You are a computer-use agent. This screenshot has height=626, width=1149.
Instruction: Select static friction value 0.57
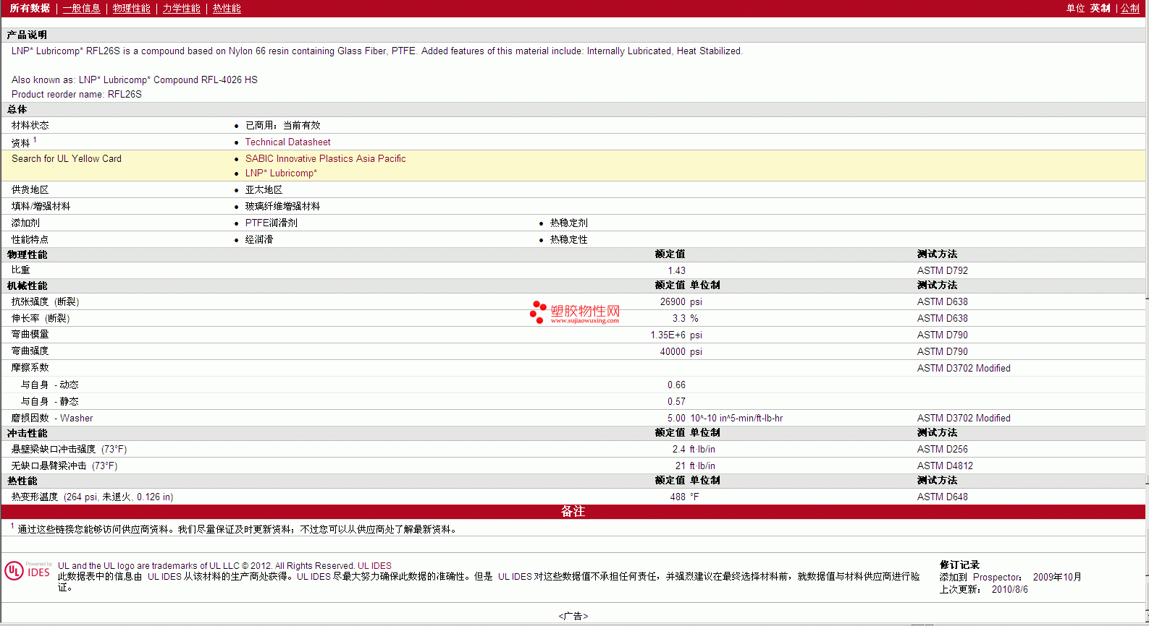(676, 402)
